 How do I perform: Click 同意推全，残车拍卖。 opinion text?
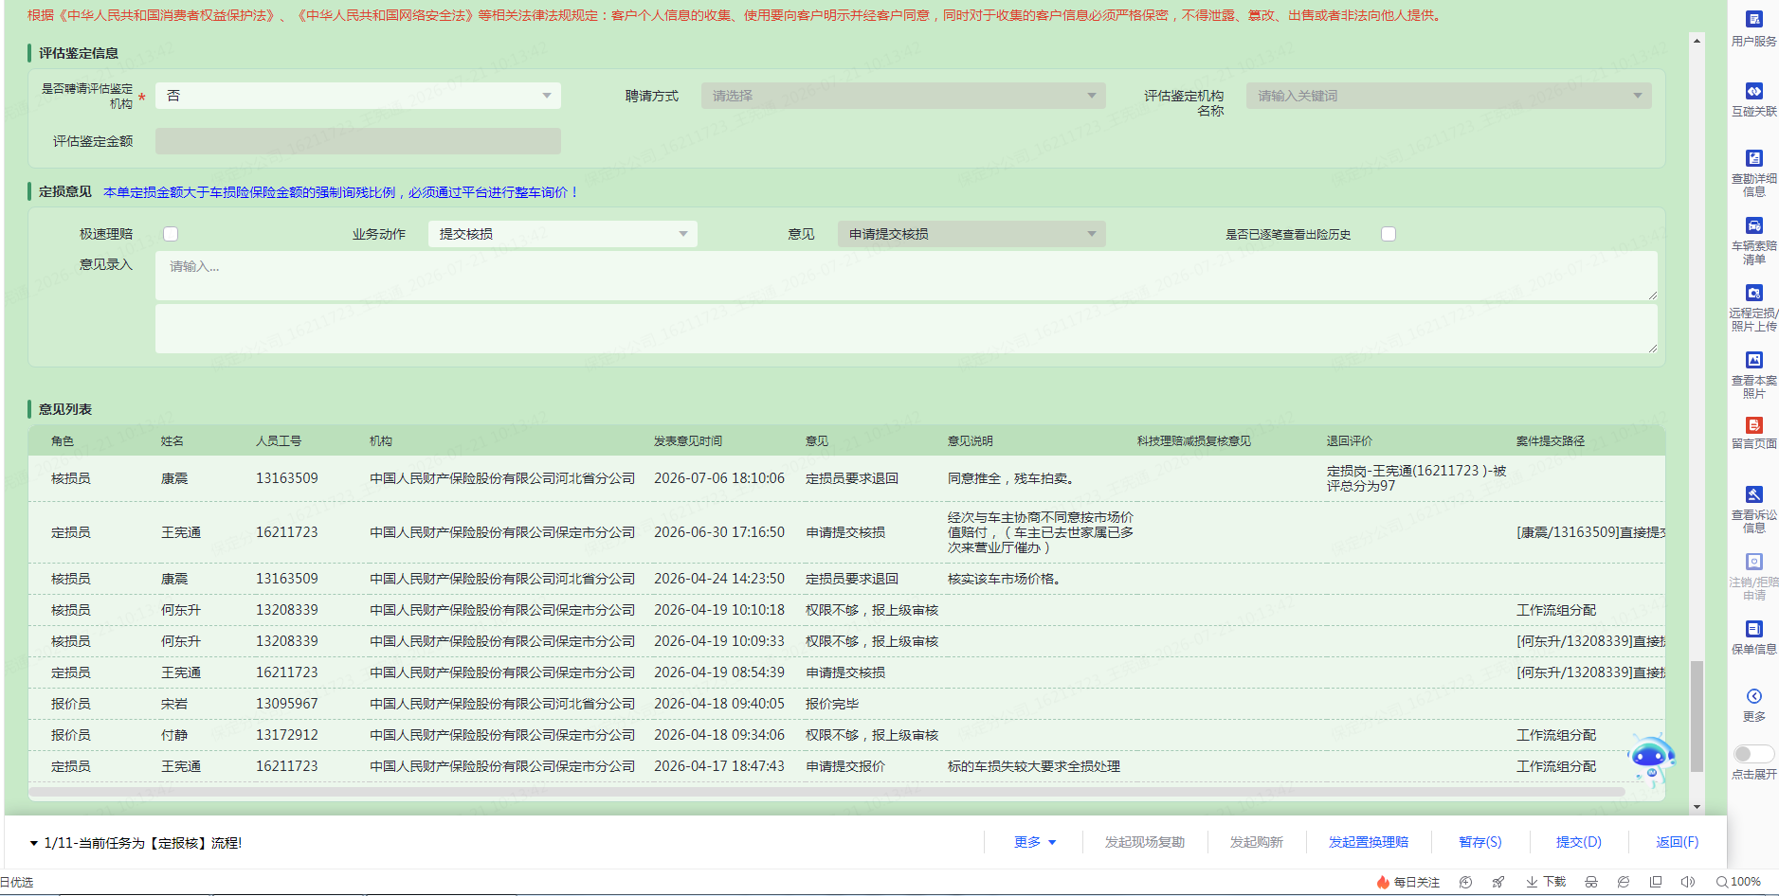[x=1011, y=478]
